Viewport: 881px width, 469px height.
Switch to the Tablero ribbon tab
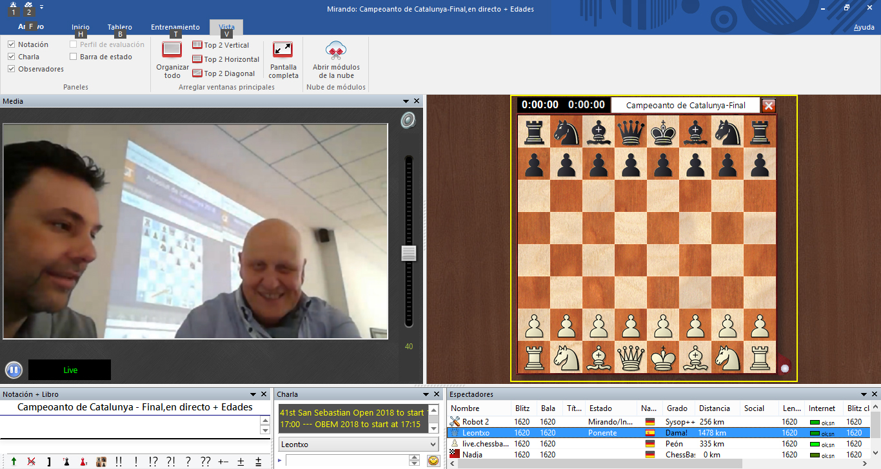[119, 27]
